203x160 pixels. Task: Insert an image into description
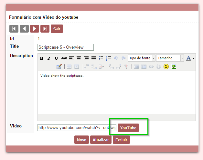tap(174, 67)
